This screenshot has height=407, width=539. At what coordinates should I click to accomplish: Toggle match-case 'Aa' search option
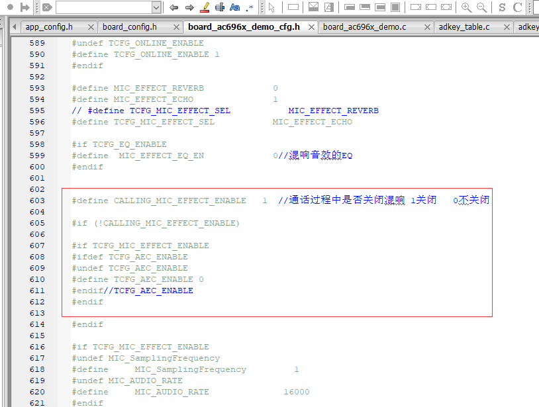(235, 7)
